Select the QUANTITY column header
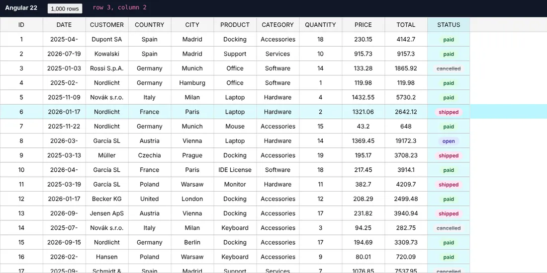Viewport: 547px width, 273px height. click(321, 25)
